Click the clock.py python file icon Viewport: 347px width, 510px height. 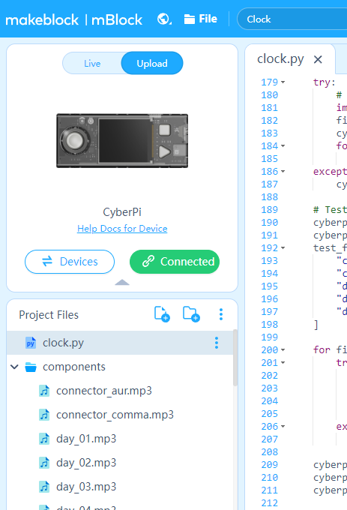click(31, 343)
